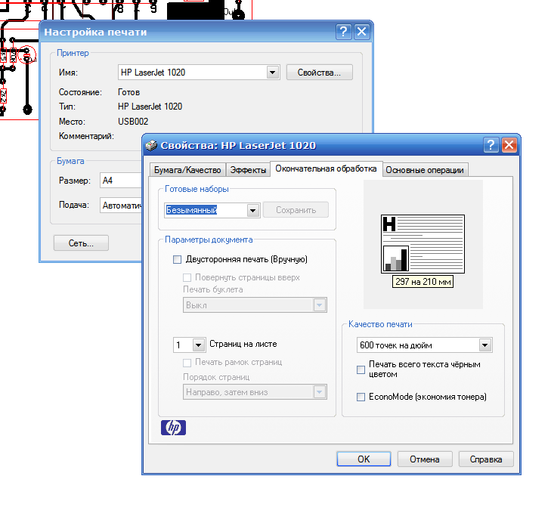This screenshot has height=507, width=551.
Task: Close the Свойства: HP LaserJet 1020 dialog
Action: [509, 145]
